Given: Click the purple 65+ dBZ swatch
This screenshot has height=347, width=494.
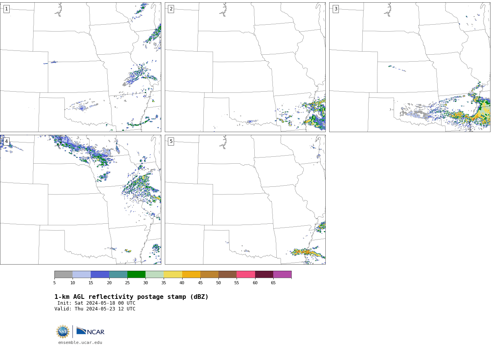Looking at the screenshot, I should tap(282, 274).
